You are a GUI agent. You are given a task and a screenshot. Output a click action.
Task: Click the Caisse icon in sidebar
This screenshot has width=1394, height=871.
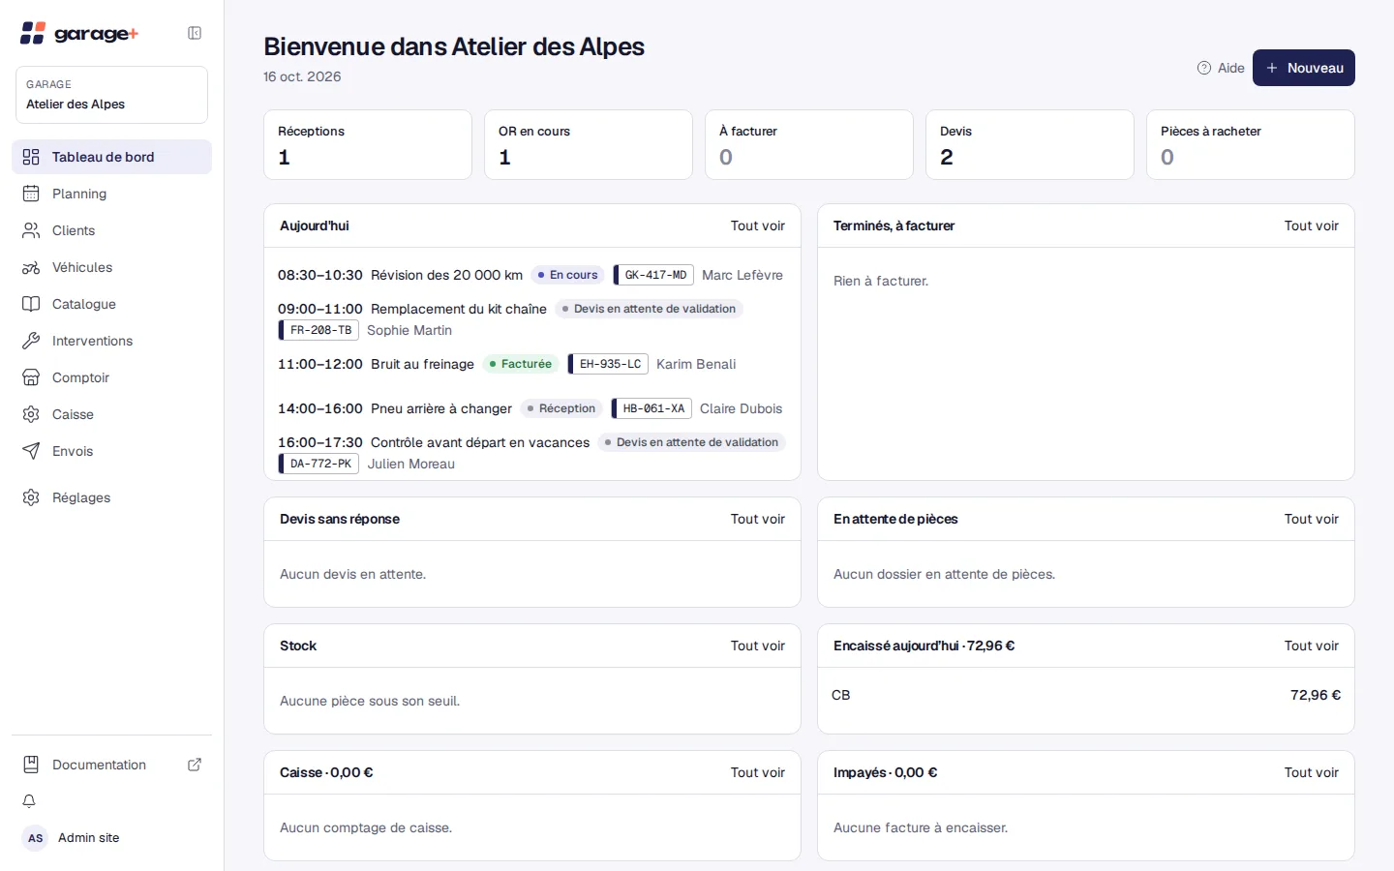pos(31,414)
